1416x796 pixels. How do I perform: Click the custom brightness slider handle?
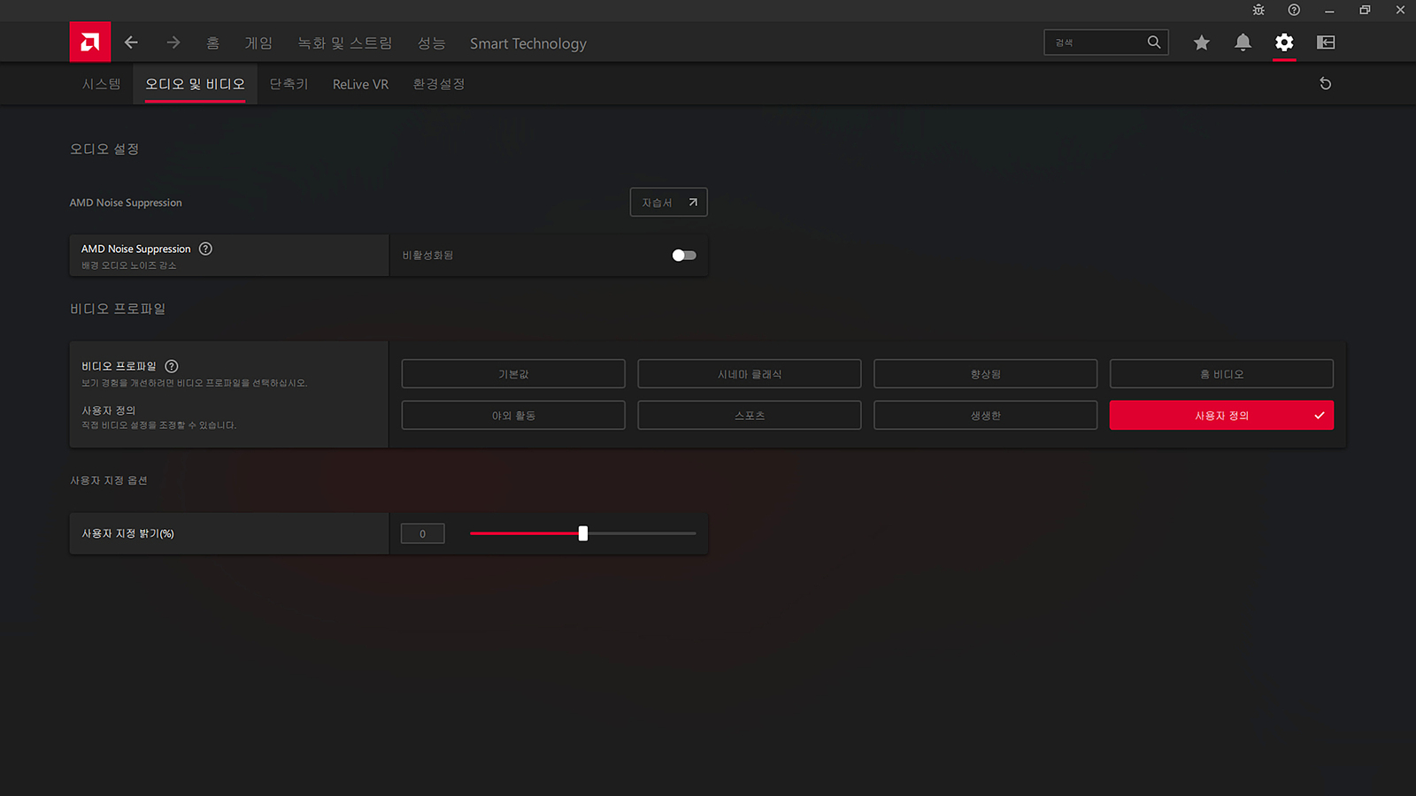(583, 533)
